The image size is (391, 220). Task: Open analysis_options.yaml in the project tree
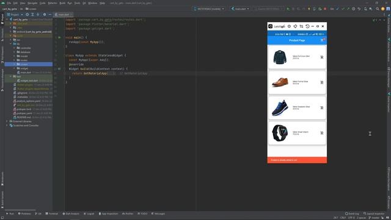point(29,101)
